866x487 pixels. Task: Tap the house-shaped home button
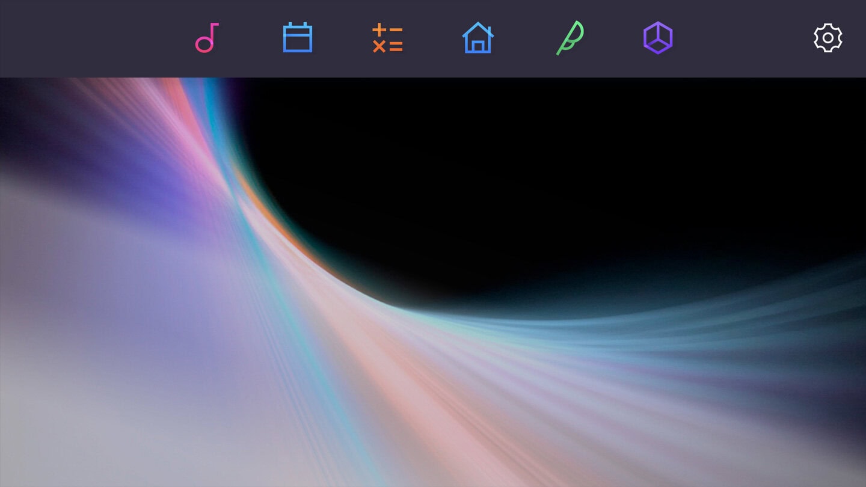coord(478,38)
